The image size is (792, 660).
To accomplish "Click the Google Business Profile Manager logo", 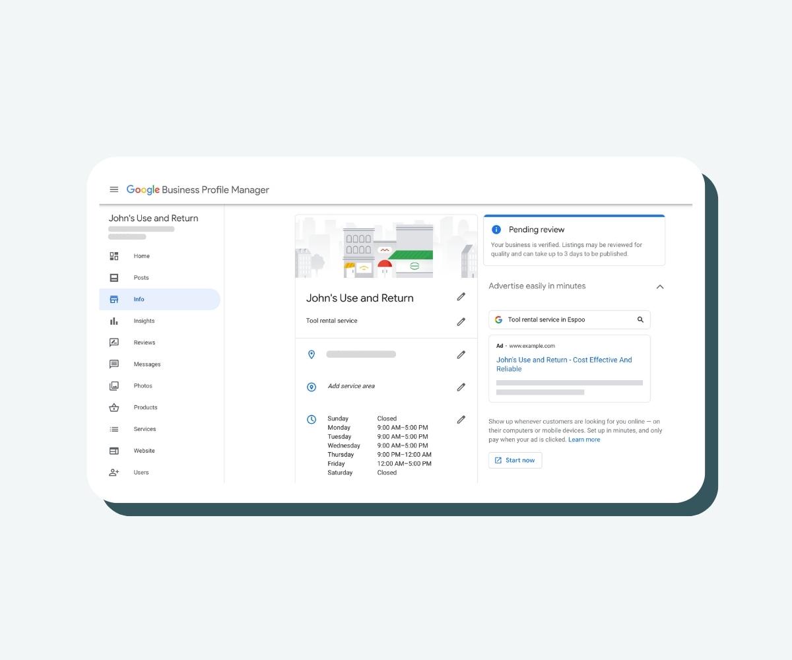I will coord(198,189).
